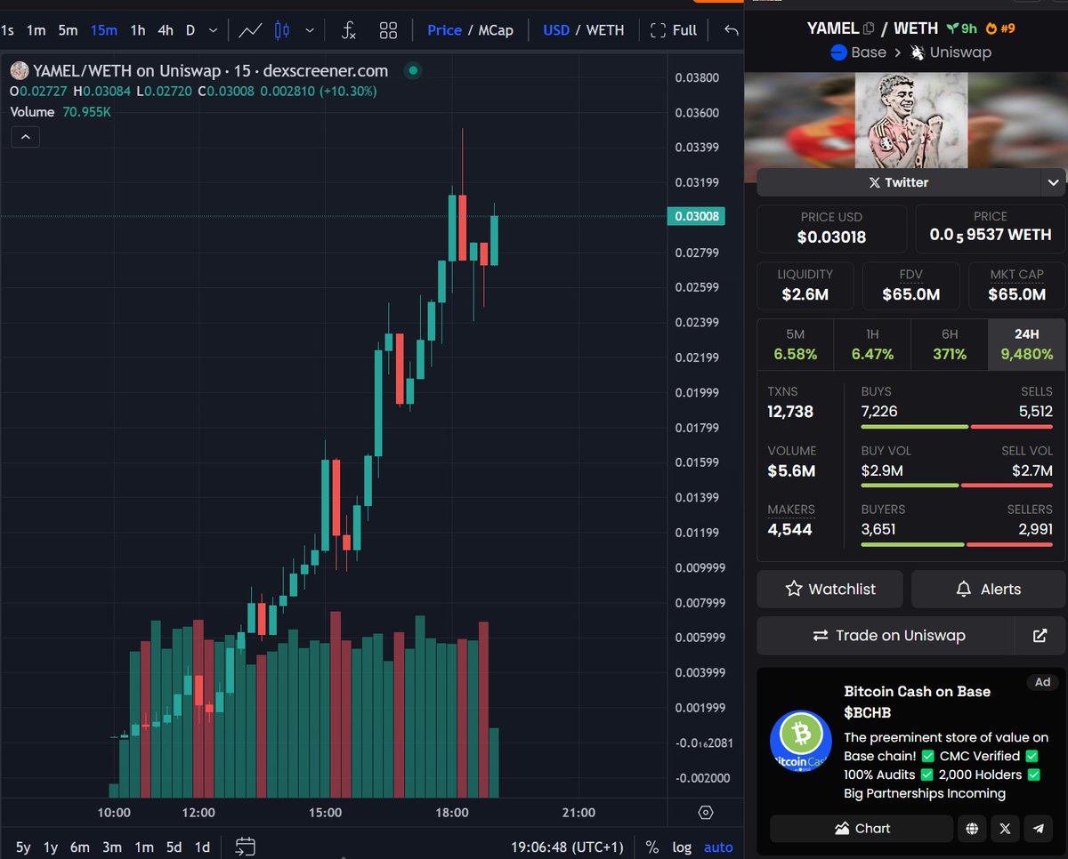Set chart range to 3m
The height and width of the screenshot is (859, 1068).
click(x=111, y=847)
